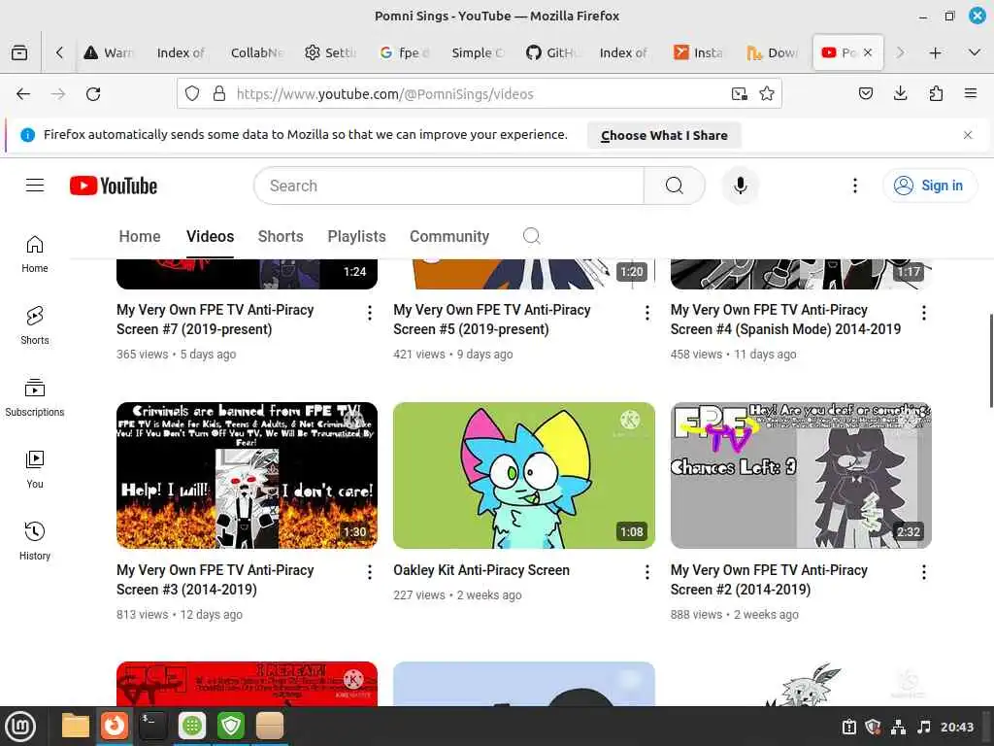Switch to the channel Home tab

point(140,237)
